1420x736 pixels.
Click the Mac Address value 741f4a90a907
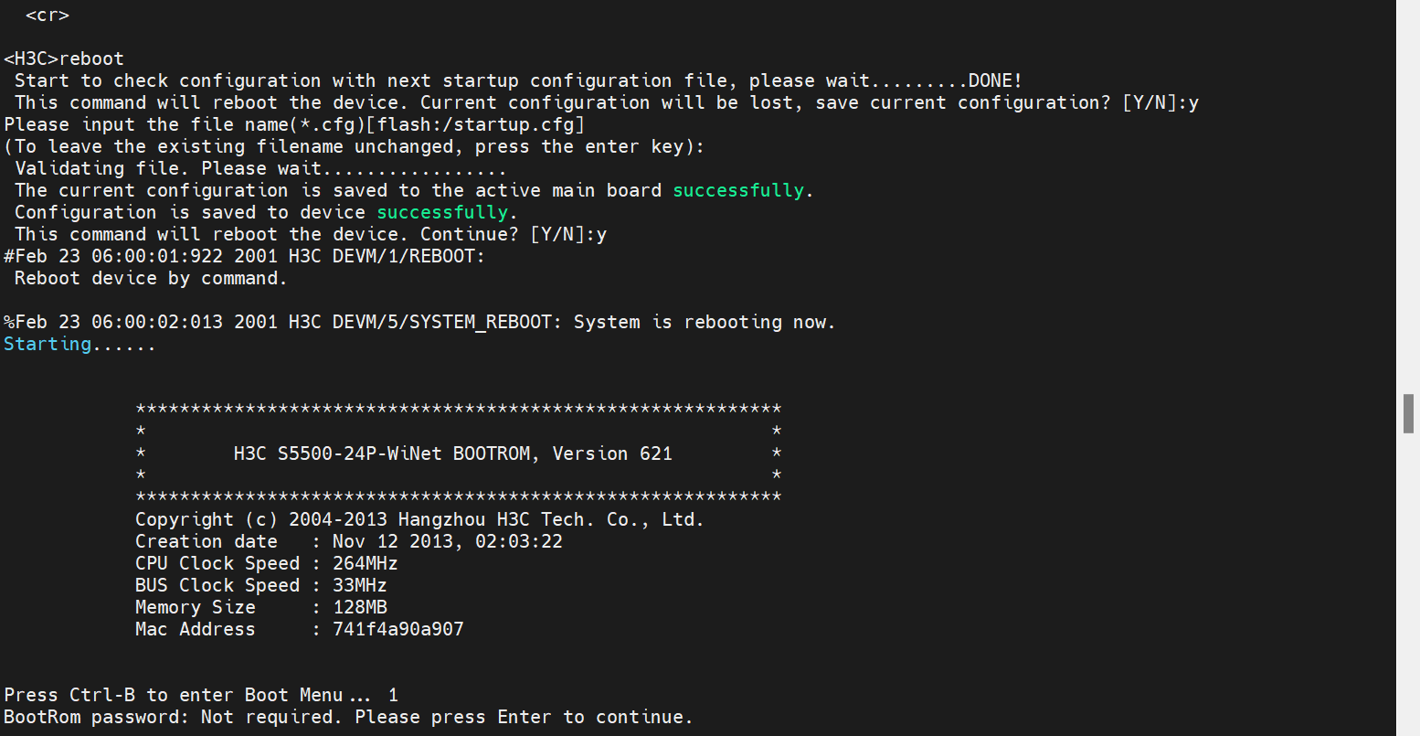point(397,630)
